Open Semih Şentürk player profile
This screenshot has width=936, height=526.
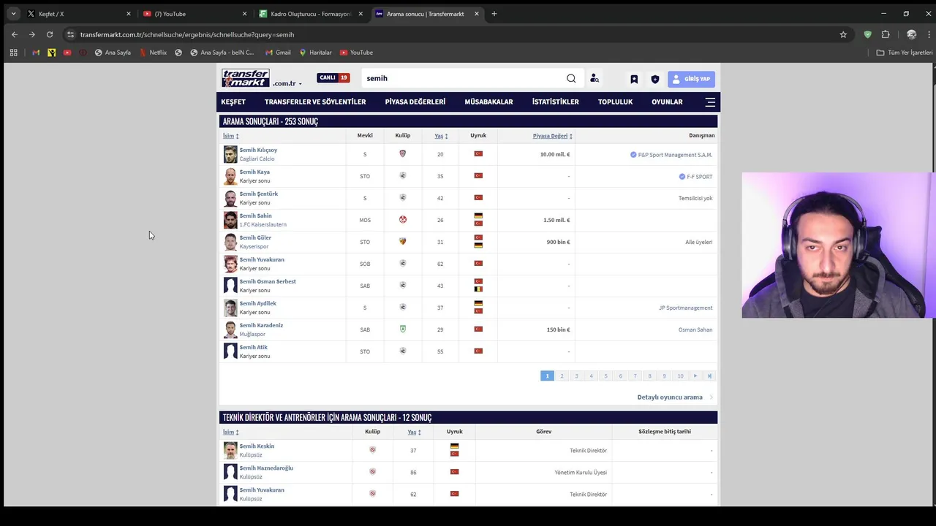pyautogui.click(x=259, y=194)
